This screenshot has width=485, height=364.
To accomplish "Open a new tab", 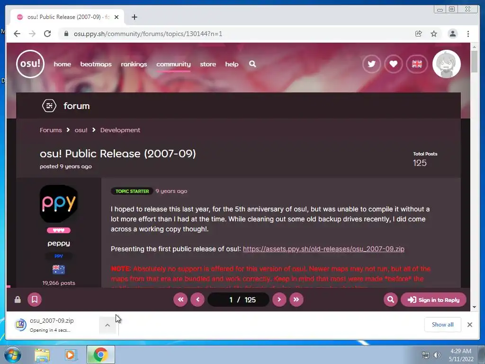I will tap(134, 17).
